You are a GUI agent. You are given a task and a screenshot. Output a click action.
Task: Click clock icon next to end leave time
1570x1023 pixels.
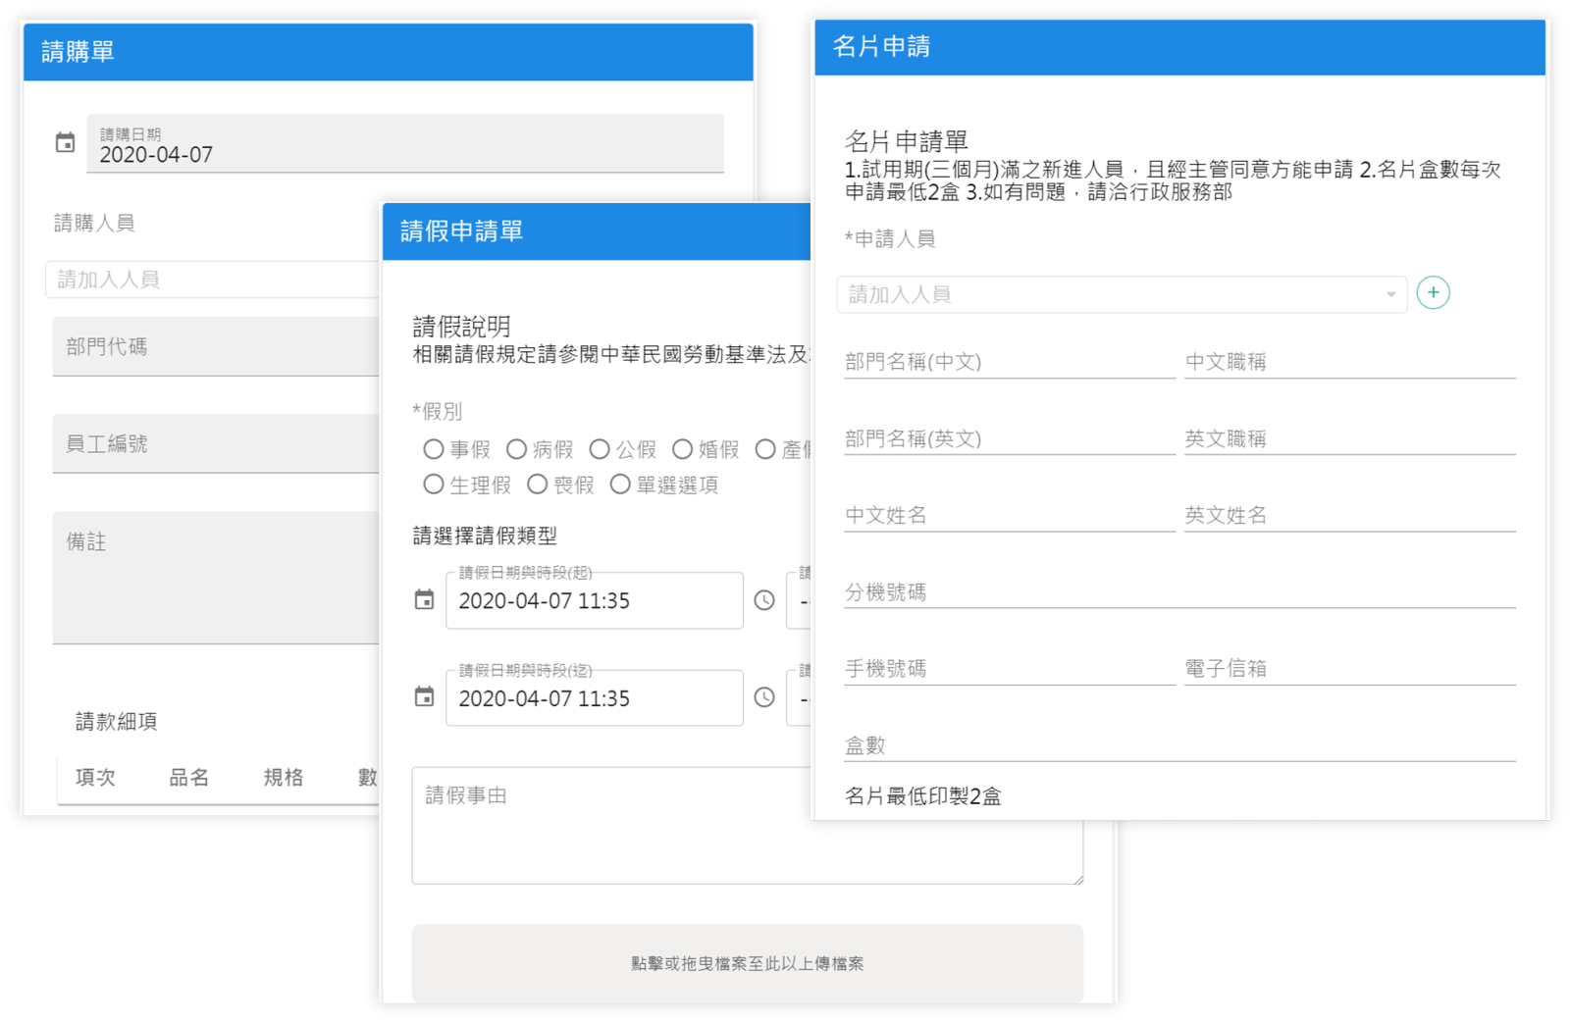click(764, 697)
